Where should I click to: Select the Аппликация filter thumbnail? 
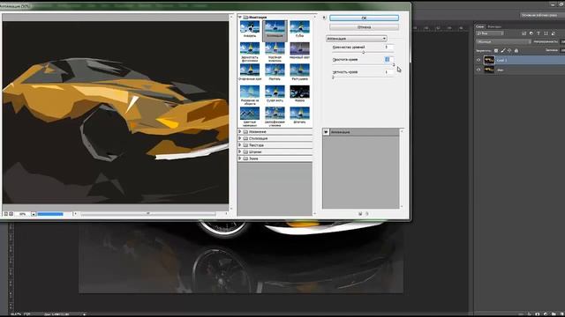pos(275,27)
